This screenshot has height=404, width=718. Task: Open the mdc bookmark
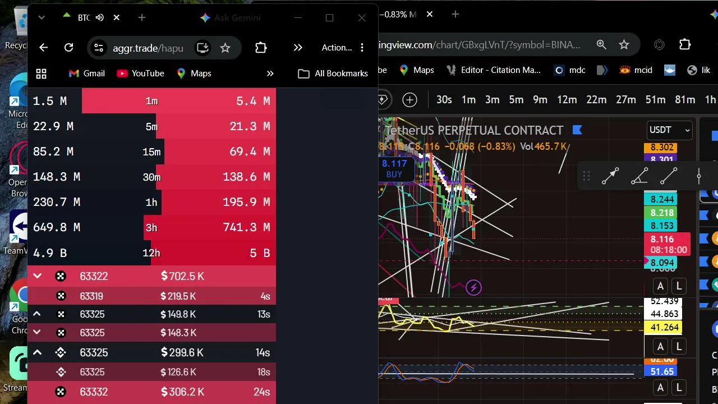click(569, 70)
